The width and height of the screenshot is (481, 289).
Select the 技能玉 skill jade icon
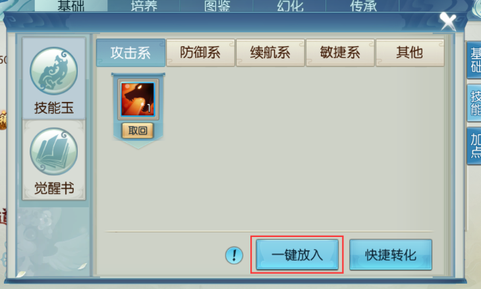(x=53, y=71)
